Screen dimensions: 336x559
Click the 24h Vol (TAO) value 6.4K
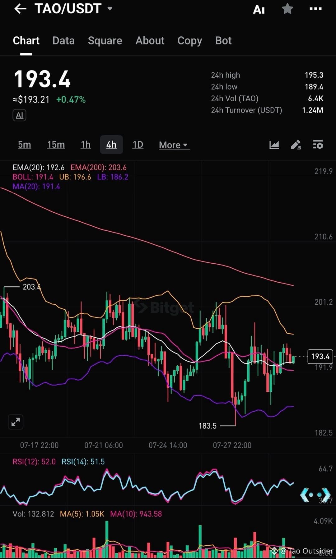(315, 99)
